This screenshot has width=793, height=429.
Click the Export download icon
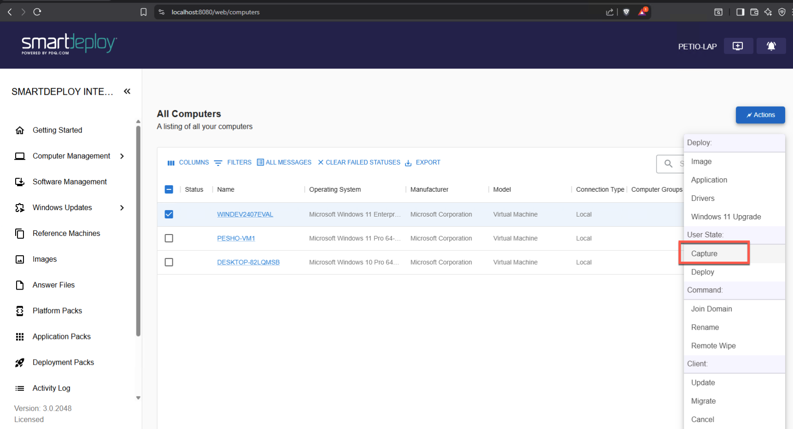(408, 163)
